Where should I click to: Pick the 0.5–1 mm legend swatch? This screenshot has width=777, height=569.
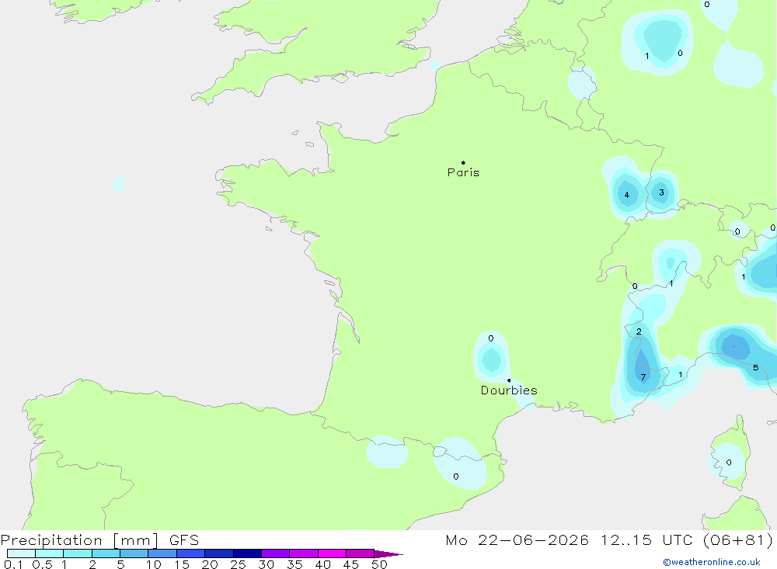coord(49,553)
